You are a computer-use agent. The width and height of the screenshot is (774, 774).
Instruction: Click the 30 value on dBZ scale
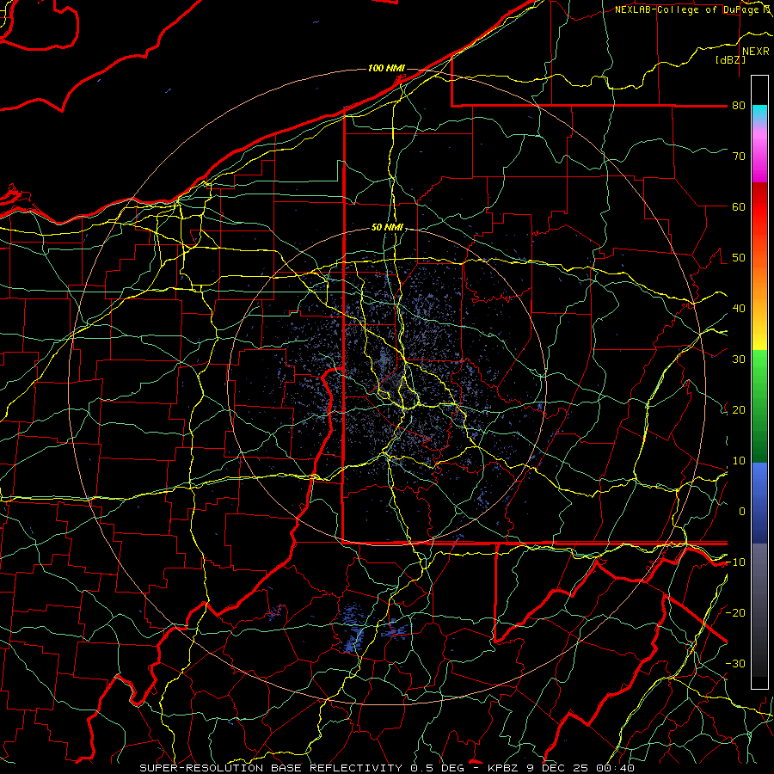click(739, 359)
